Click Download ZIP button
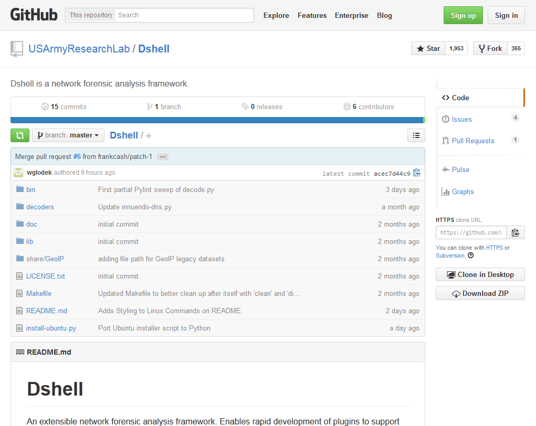Screen dimensions: 536x426 pos(480,293)
